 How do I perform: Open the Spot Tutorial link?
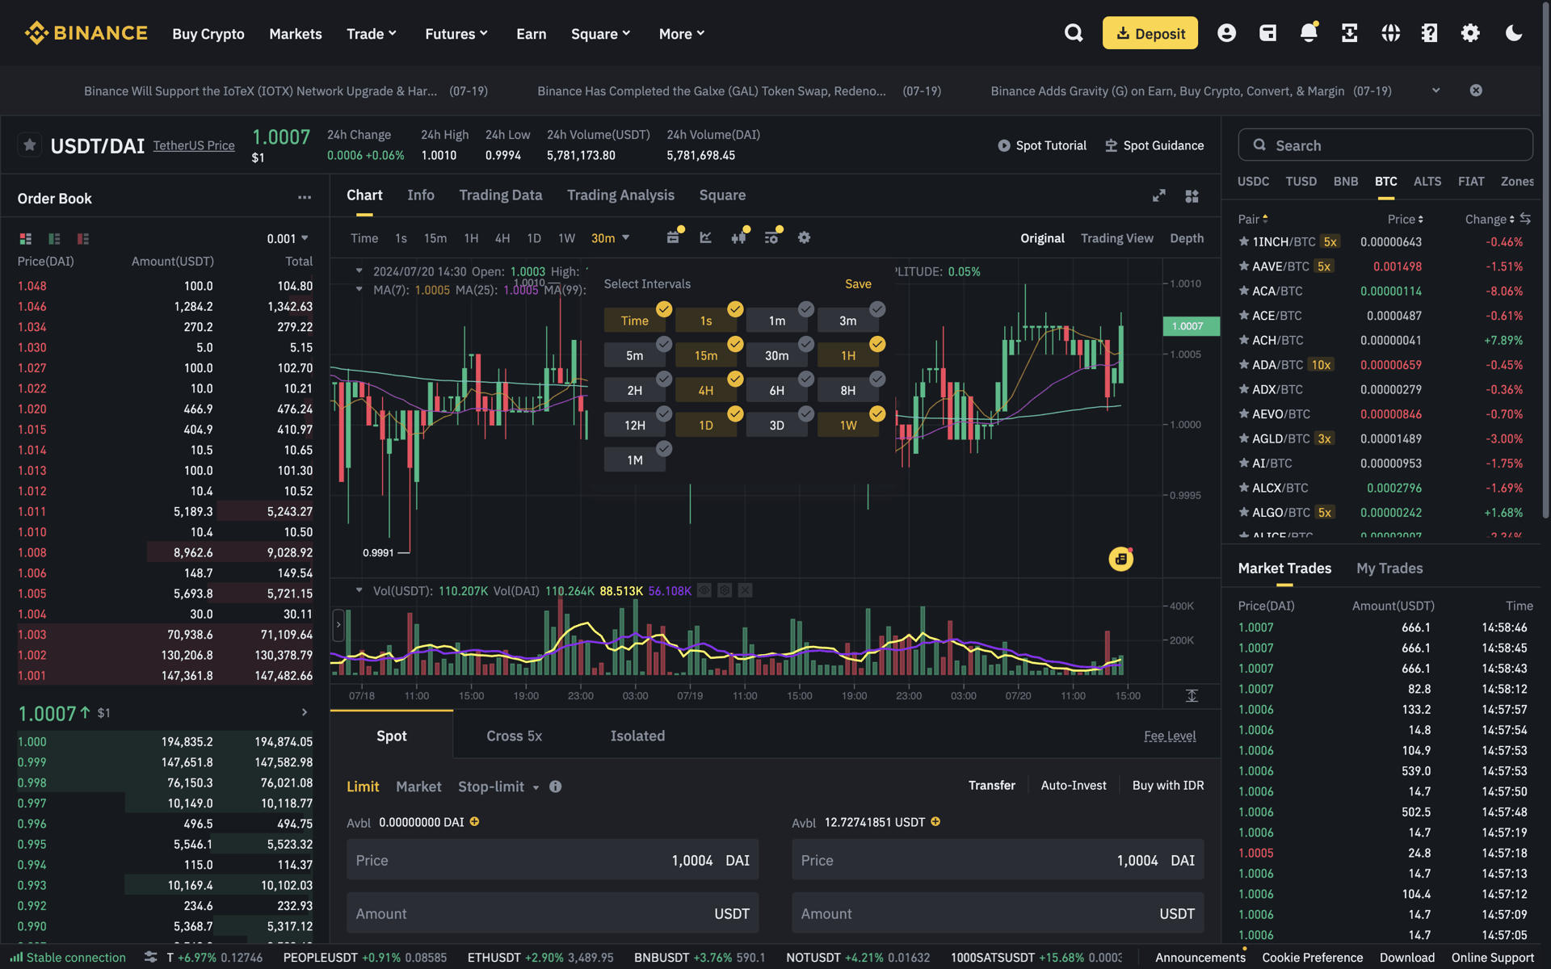point(1041,145)
